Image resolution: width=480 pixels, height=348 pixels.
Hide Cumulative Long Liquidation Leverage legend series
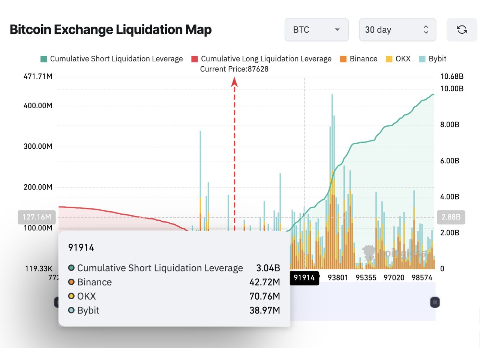tap(261, 59)
